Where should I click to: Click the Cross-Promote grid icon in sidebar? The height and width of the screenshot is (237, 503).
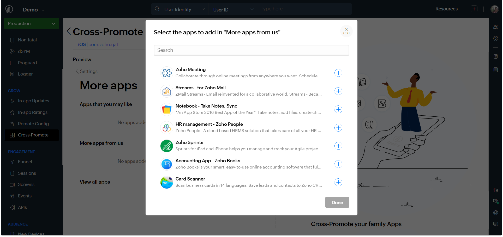click(12, 135)
